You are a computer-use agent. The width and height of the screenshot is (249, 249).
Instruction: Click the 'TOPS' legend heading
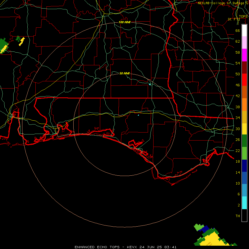click(243, 17)
